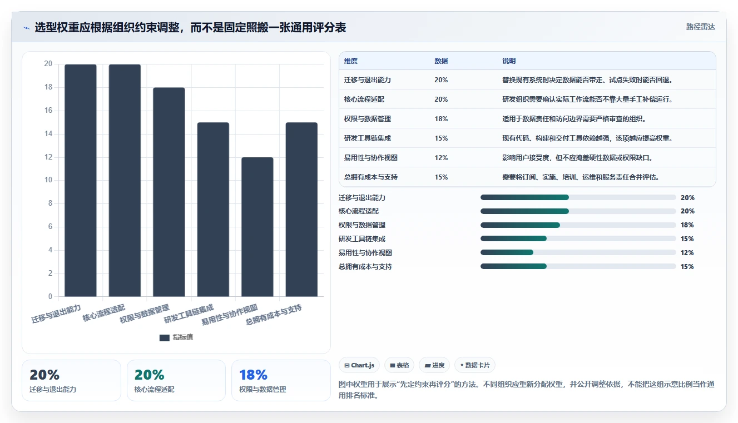Click the 数据 column header
This screenshot has height=423, width=738.
tap(441, 61)
